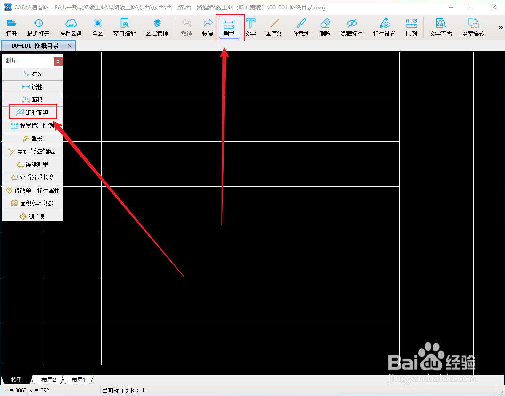Click 修改单个标注属性 option
This screenshot has height=396, width=505.
pyautogui.click(x=32, y=190)
